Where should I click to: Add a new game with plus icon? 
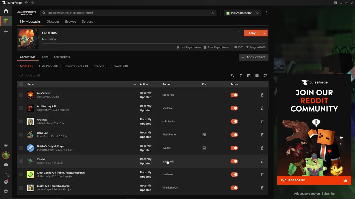pos(6,32)
